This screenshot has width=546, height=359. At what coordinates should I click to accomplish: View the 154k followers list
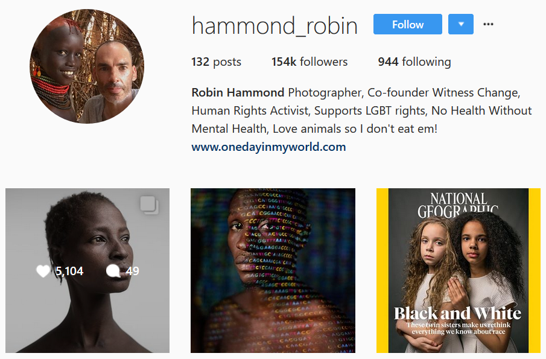click(310, 62)
